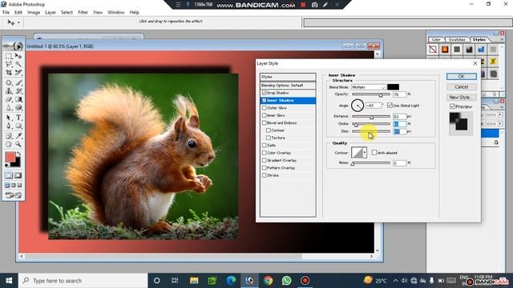Apply the 'no style' preset in Styles panel
The height and width of the screenshot is (288, 513).
pos(433,50)
